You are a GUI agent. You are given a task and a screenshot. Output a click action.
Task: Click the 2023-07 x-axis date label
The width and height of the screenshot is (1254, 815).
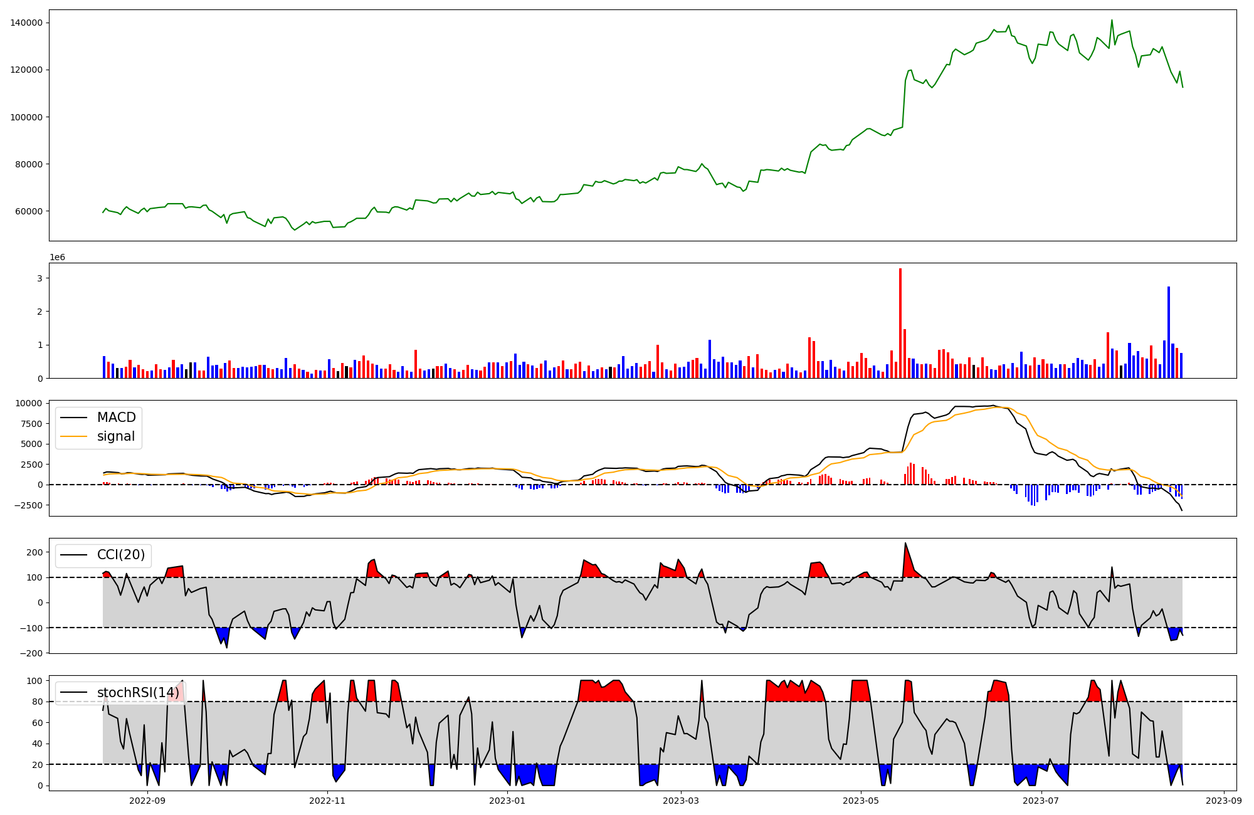point(1041,800)
